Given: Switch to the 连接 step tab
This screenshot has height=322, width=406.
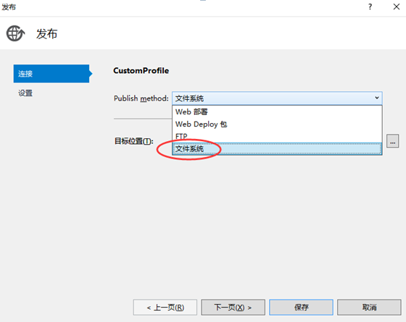Looking at the screenshot, I should [x=51, y=74].
